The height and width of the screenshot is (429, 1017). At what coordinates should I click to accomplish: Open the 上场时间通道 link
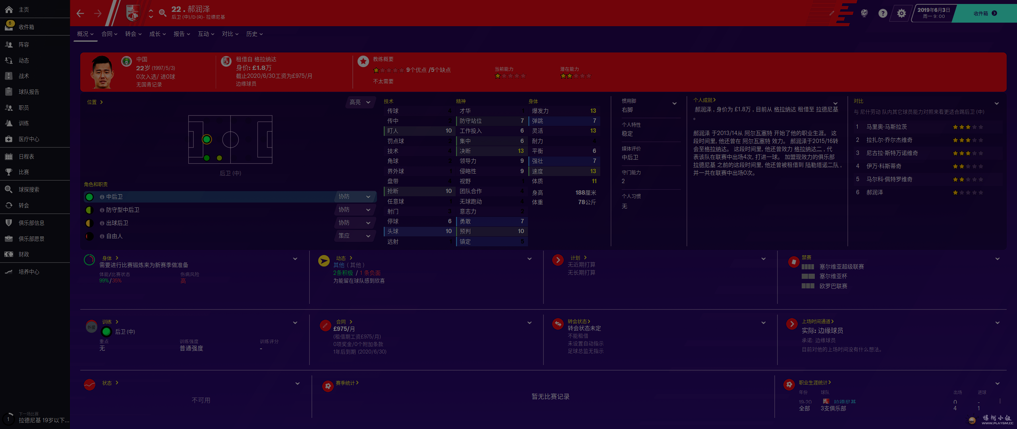(x=818, y=321)
